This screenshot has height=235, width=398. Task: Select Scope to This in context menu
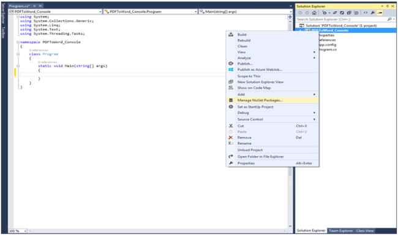click(x=272, y=76)
